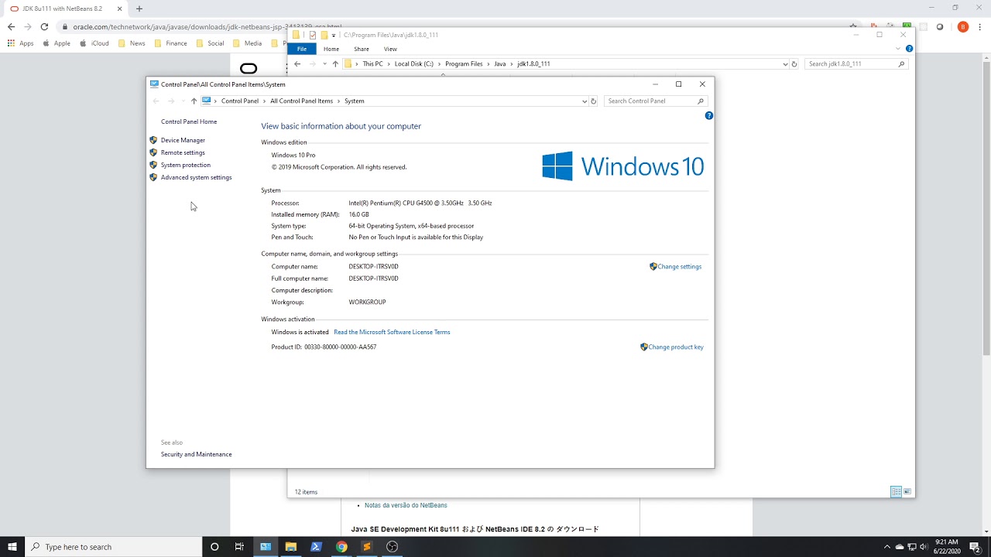Open Device Manager from the sidebar
991x557 pixels.
(183, 140)
